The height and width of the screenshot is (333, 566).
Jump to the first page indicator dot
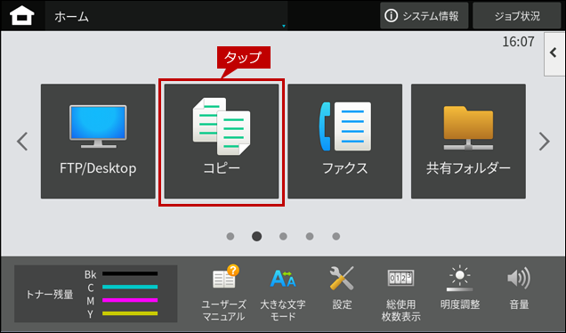230,236
